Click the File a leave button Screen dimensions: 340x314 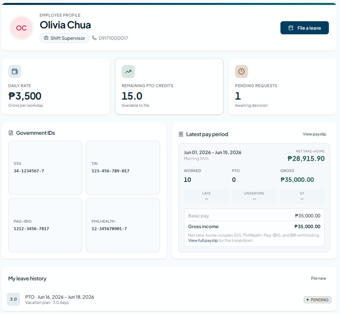click(304, 28)
